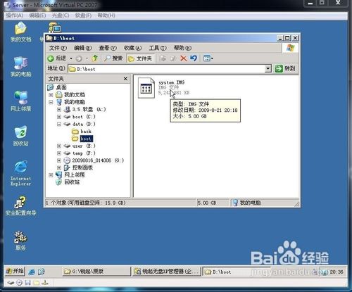The width and height of the screenshot is (352, 292).
Task: Click the Internet Explorer desktop icon
Action: point(20,173)
